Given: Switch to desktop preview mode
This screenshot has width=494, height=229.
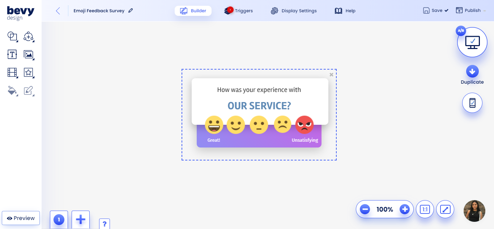Looking at the screenshot, I should click(x=472, y=42).
